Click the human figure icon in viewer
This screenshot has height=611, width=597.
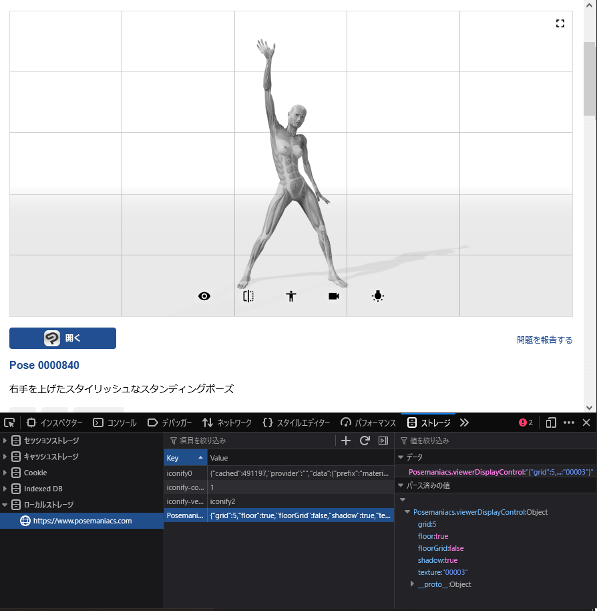coord(290,296)
